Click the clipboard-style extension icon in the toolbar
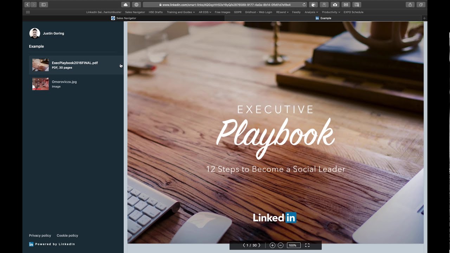Viewport: 450px width, 253px height. [324, 5]
